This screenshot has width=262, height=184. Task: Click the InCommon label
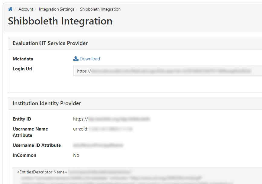(x=24, y=155)
